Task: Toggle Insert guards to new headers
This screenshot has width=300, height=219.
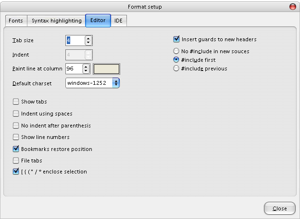Action: 176,39
